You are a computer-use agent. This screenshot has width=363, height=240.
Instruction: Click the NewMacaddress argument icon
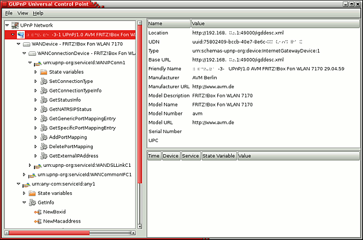(x=38, y=221)
